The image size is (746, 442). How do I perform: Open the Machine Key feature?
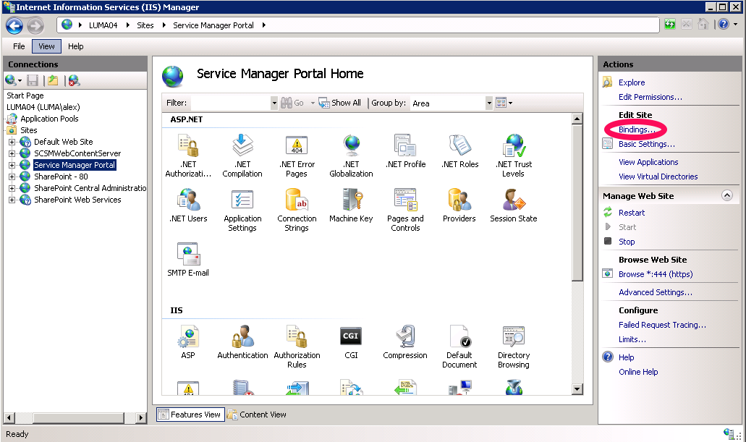351,205
